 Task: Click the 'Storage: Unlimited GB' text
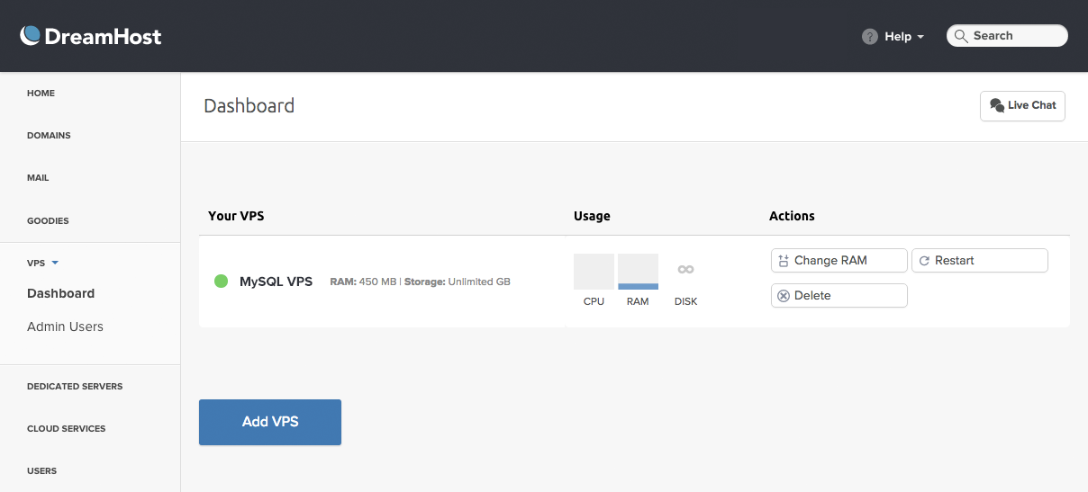458,282
